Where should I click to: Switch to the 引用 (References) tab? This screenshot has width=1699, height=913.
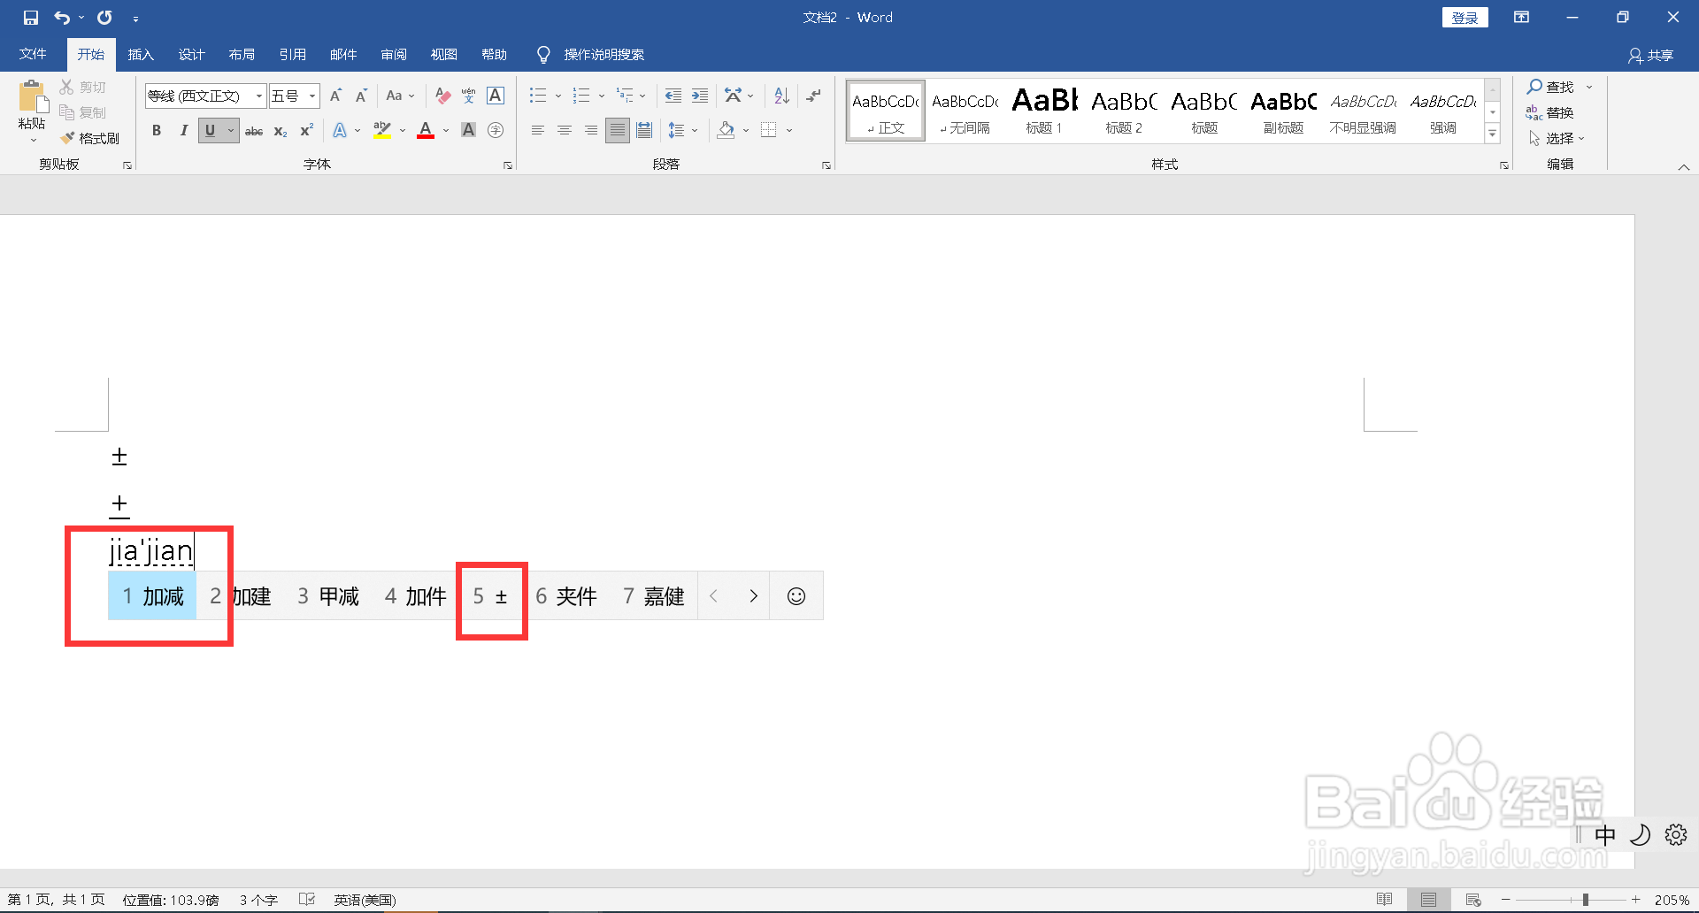coord(292,55)
